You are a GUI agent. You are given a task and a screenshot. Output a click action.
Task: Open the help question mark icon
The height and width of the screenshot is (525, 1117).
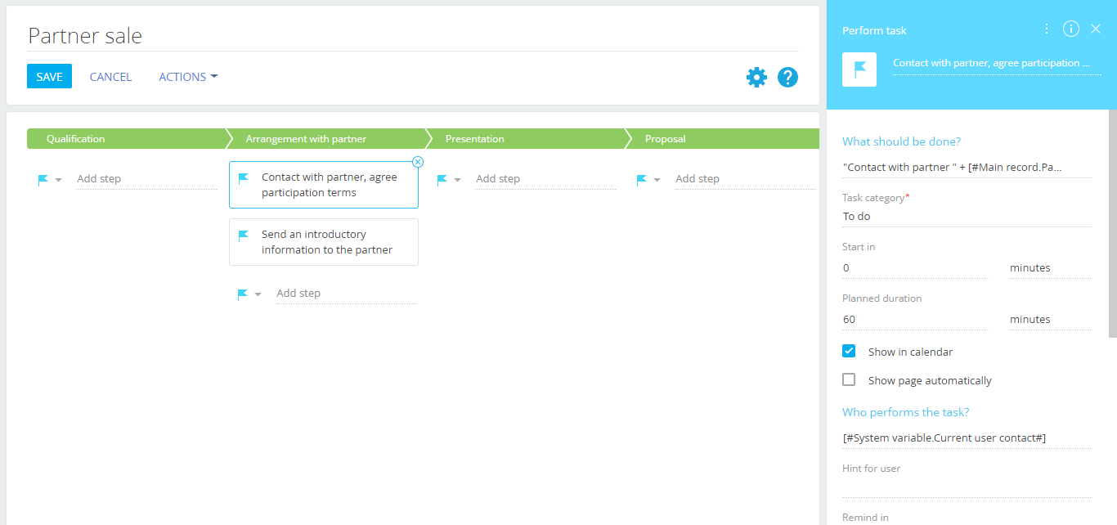[x=787, y=78]
